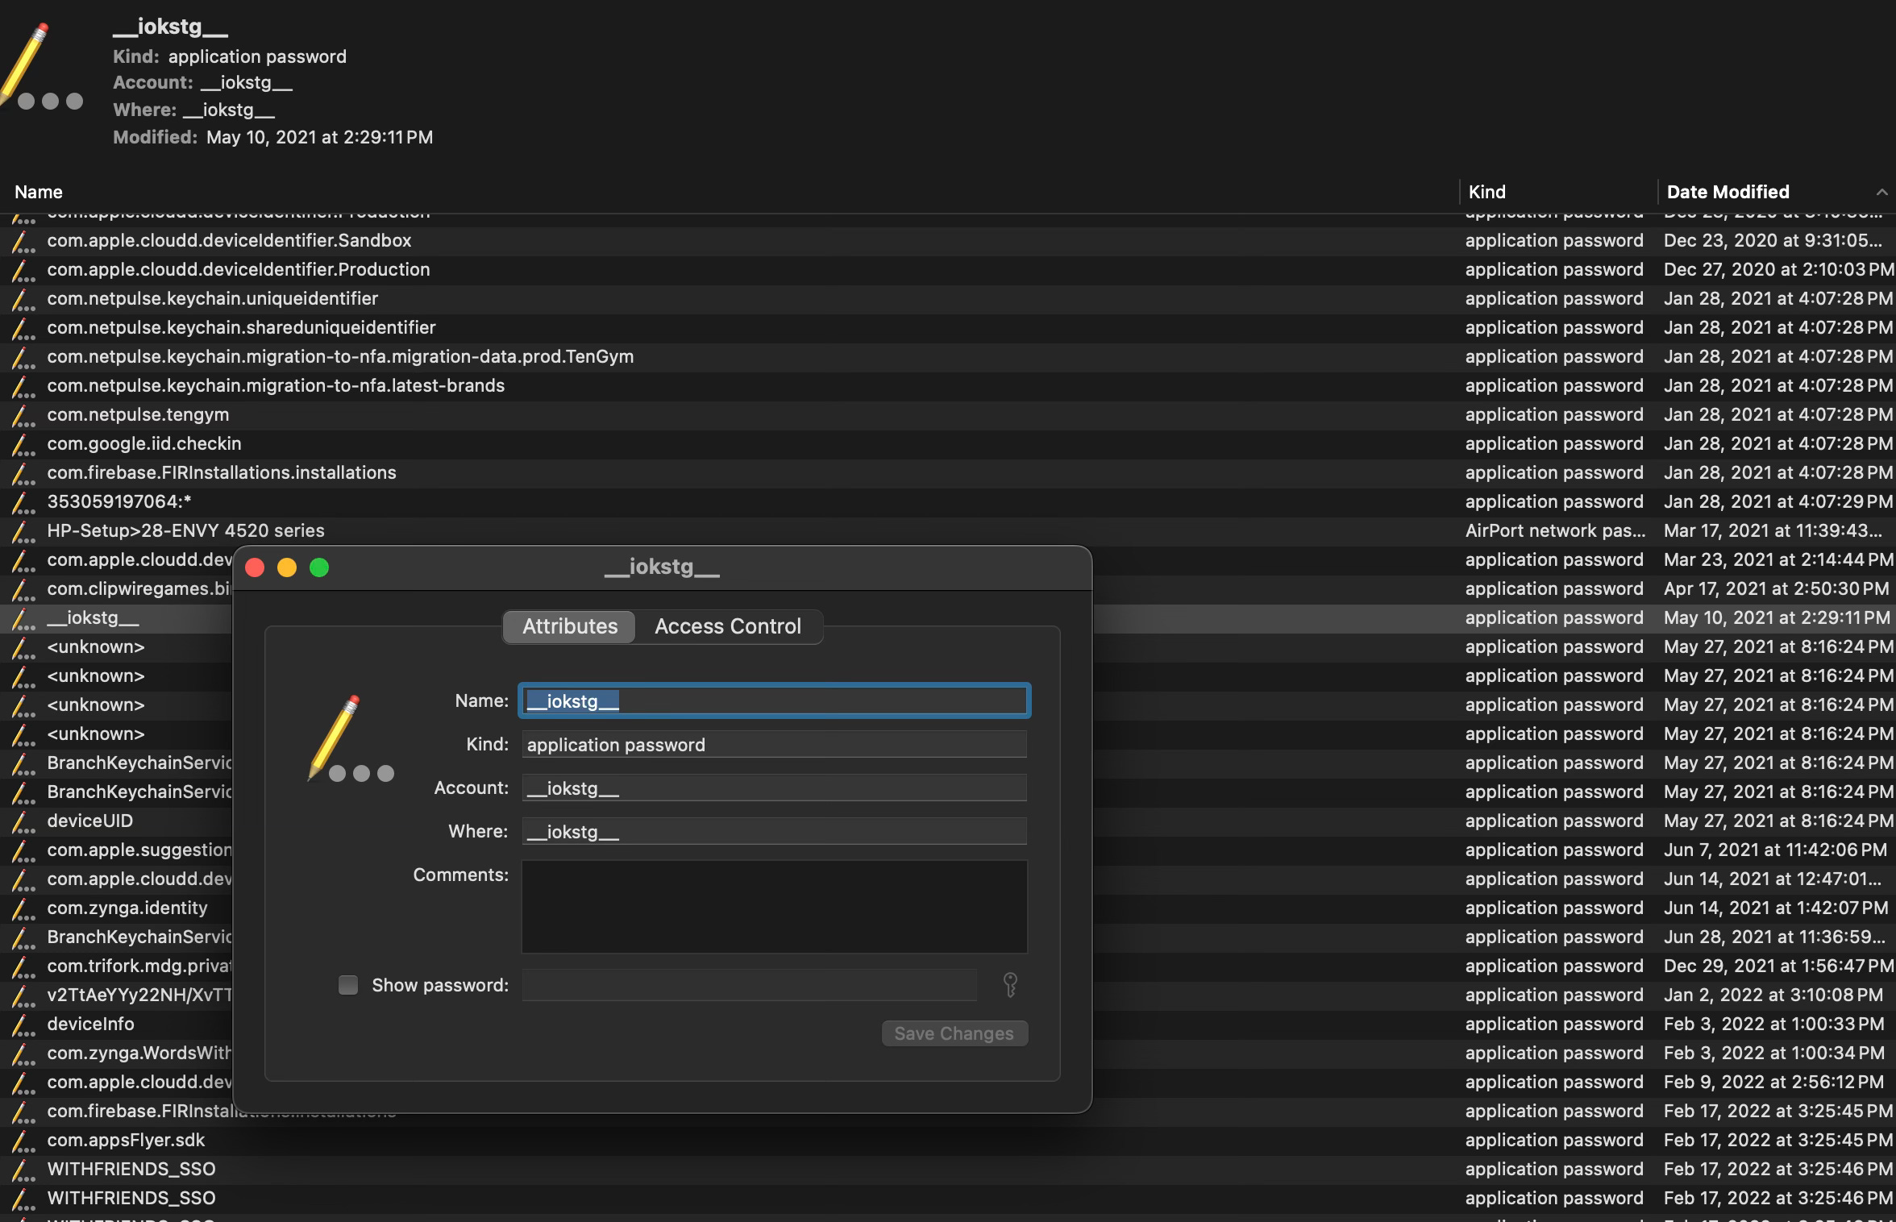
Task: Switch to the Access Control tab
Action: (727, 626)
